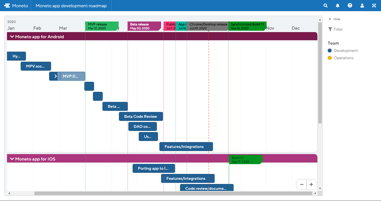Image resolution: width=381 pixels, height=201 pixels.
Task: Click the Feb month label
Action: [x=37, y=28]
